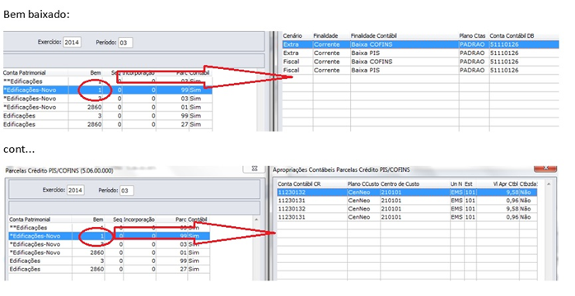The image size is (575, 296).
Task: Select the Extra Baixa COFINS row
Action: coord(420,44)
